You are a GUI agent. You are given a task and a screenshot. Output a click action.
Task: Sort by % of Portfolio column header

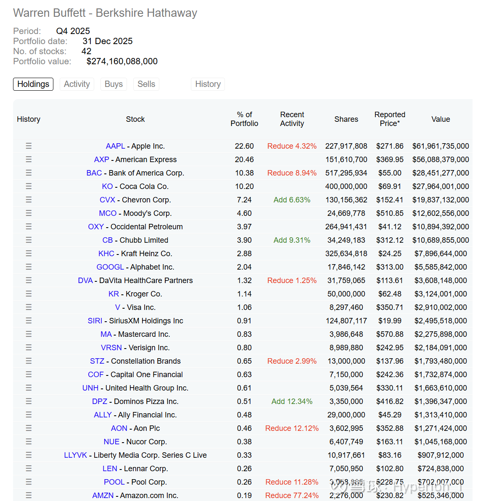(x=244, y=119)
